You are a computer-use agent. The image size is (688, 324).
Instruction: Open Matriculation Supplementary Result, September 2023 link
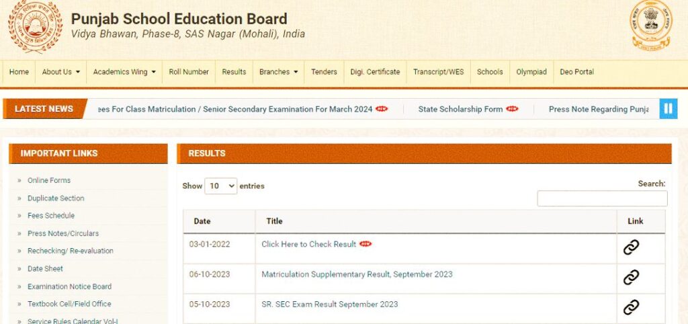click(x=357, y=274)
